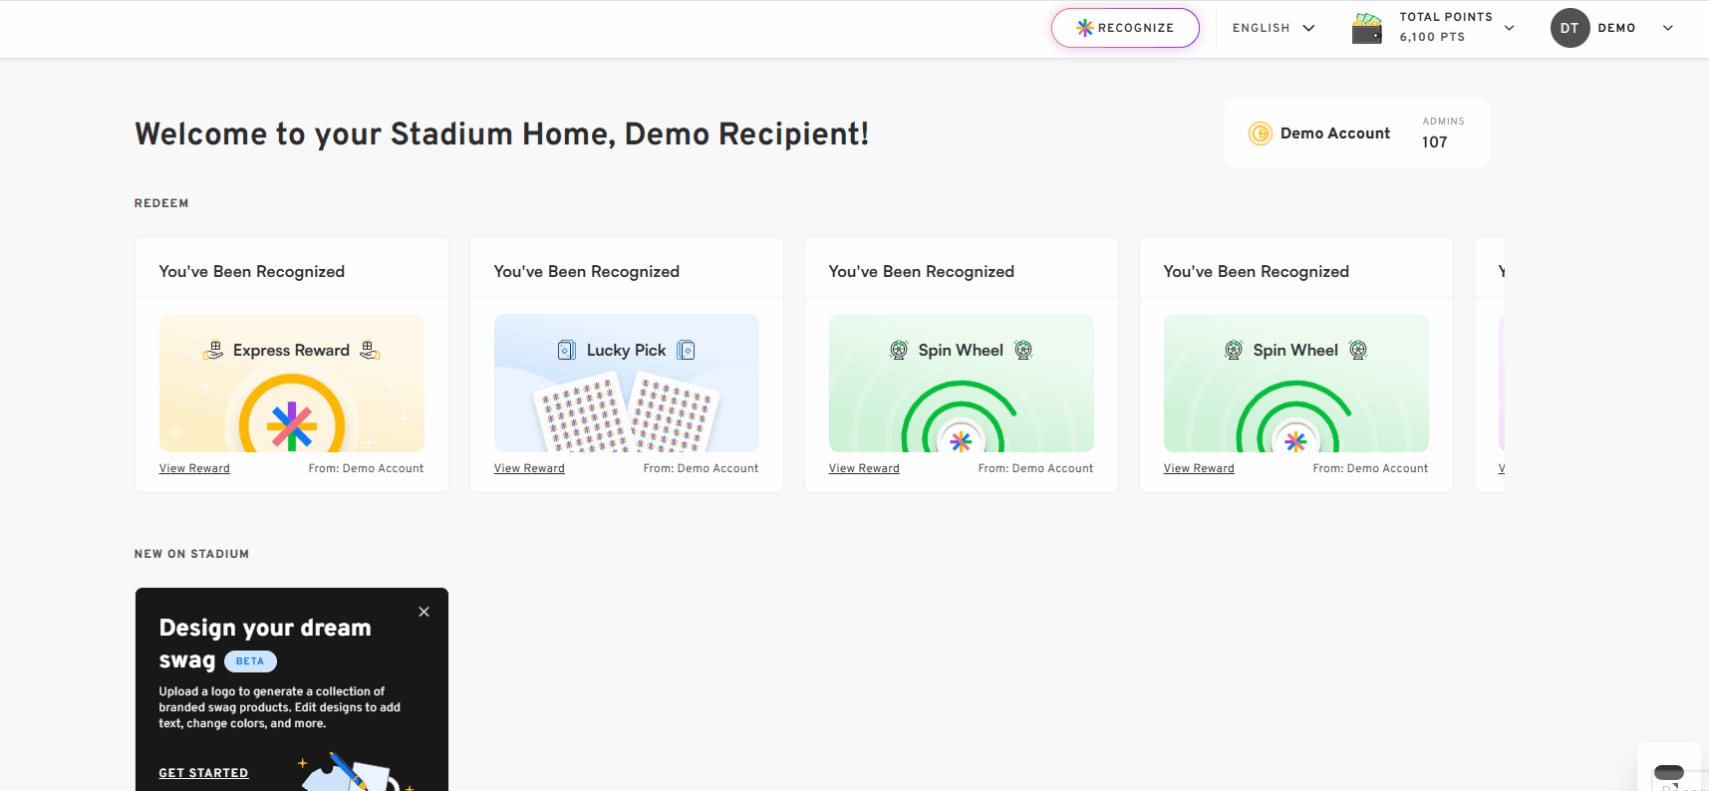1709x791 pixels.
Task: Click the wheel icon right of the third card's Spin Wheel
Action: [1023, 350]
